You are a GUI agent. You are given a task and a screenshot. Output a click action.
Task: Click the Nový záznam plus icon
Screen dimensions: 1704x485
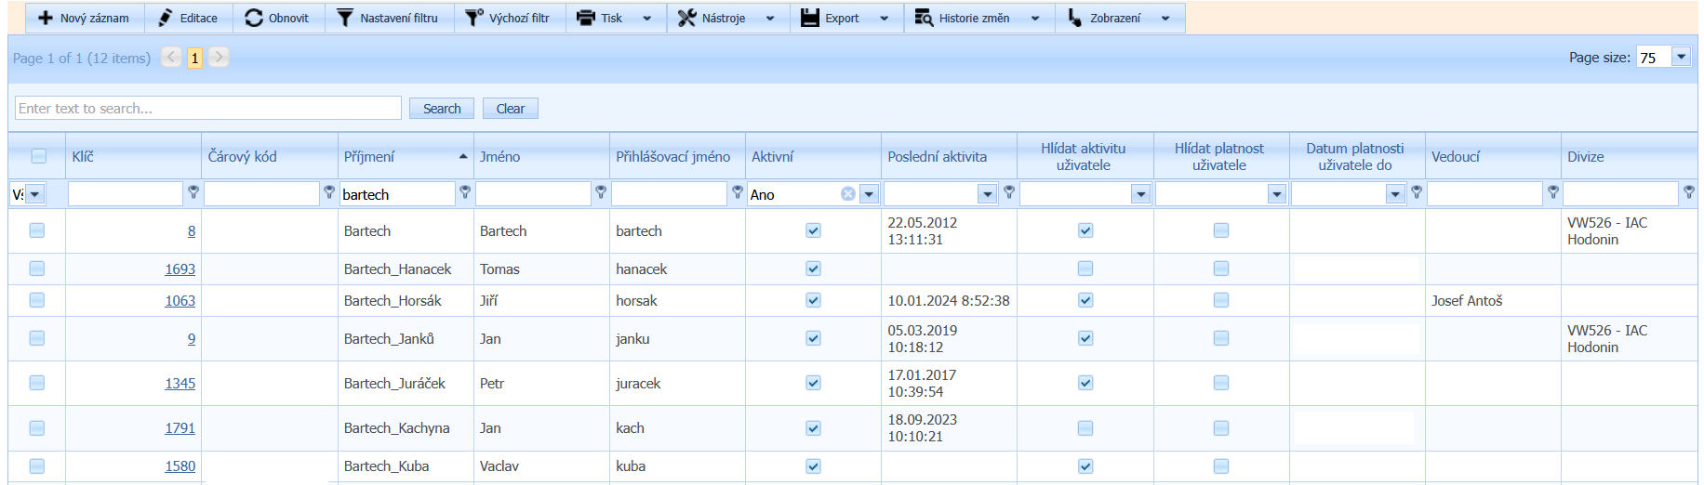(x=45, y=18)
